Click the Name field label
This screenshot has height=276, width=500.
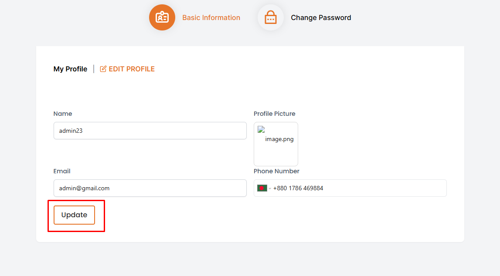click(x=63, y=114)
